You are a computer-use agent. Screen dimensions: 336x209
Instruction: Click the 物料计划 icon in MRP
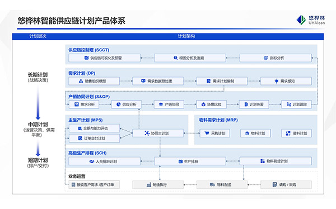tap(247, 133)
